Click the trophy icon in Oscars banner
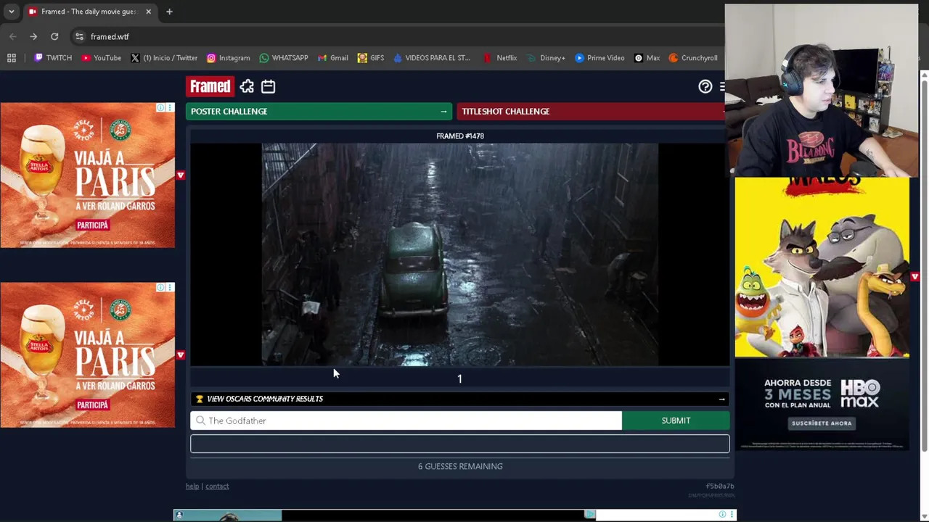 [x=200, y=399]
